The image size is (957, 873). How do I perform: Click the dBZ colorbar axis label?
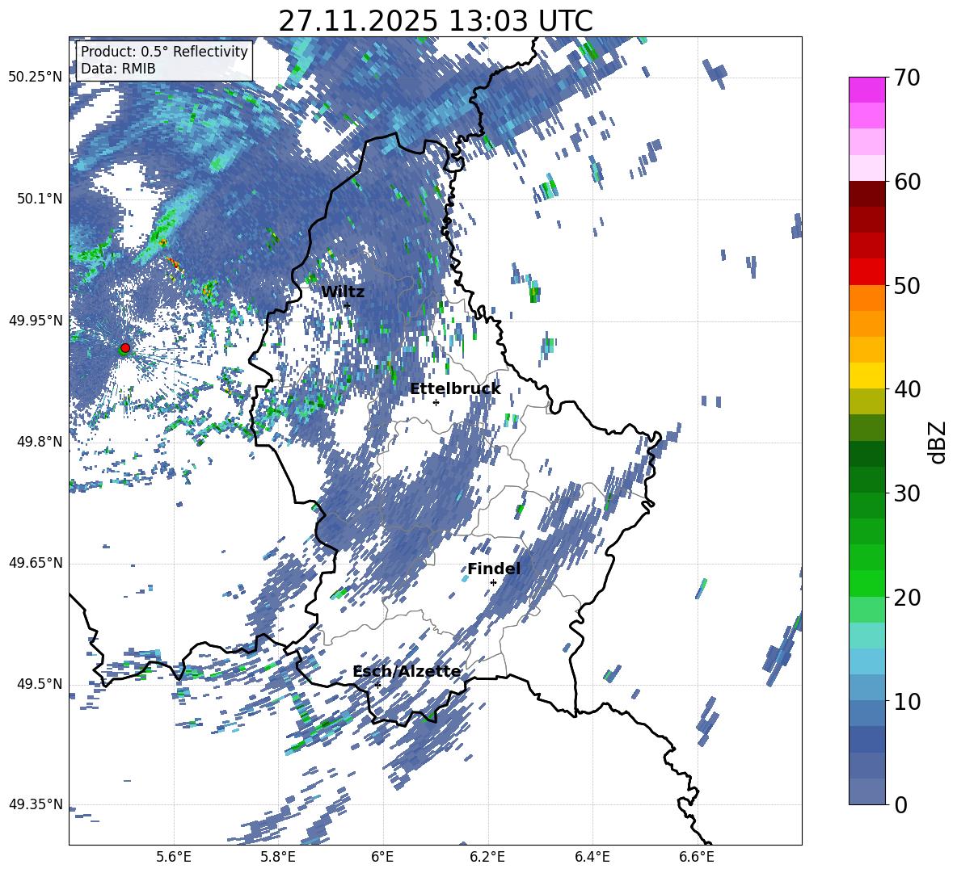coord(938,442)
